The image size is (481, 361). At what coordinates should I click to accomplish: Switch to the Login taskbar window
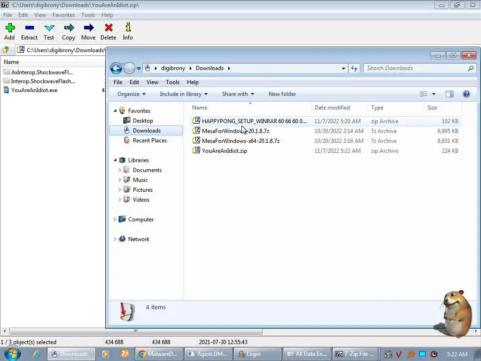click(x=258, y=354)
